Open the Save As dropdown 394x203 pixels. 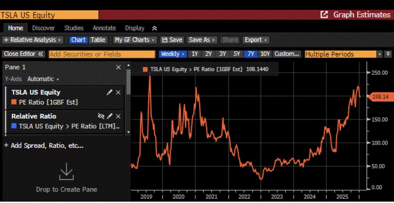tap(202, 40)
